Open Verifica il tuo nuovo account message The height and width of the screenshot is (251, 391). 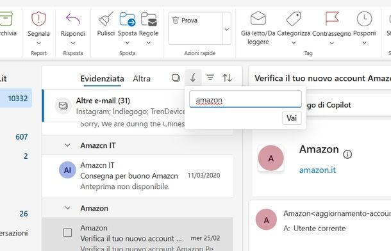tap(137, 234)
